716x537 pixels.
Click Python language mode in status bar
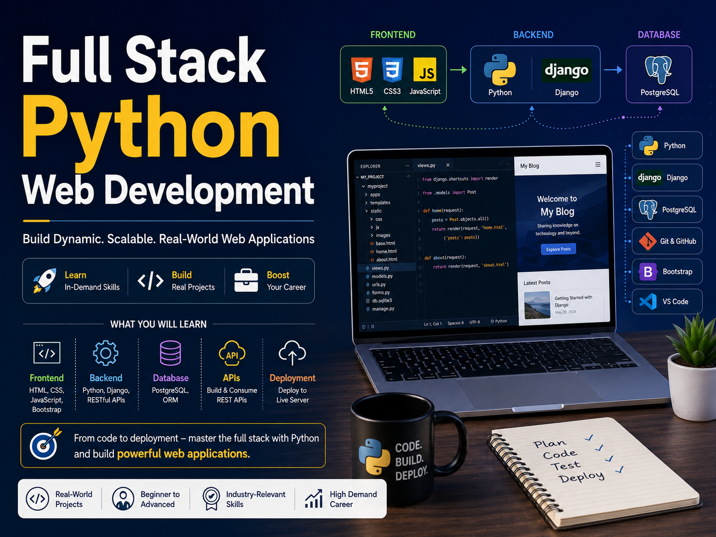point(499,321)
